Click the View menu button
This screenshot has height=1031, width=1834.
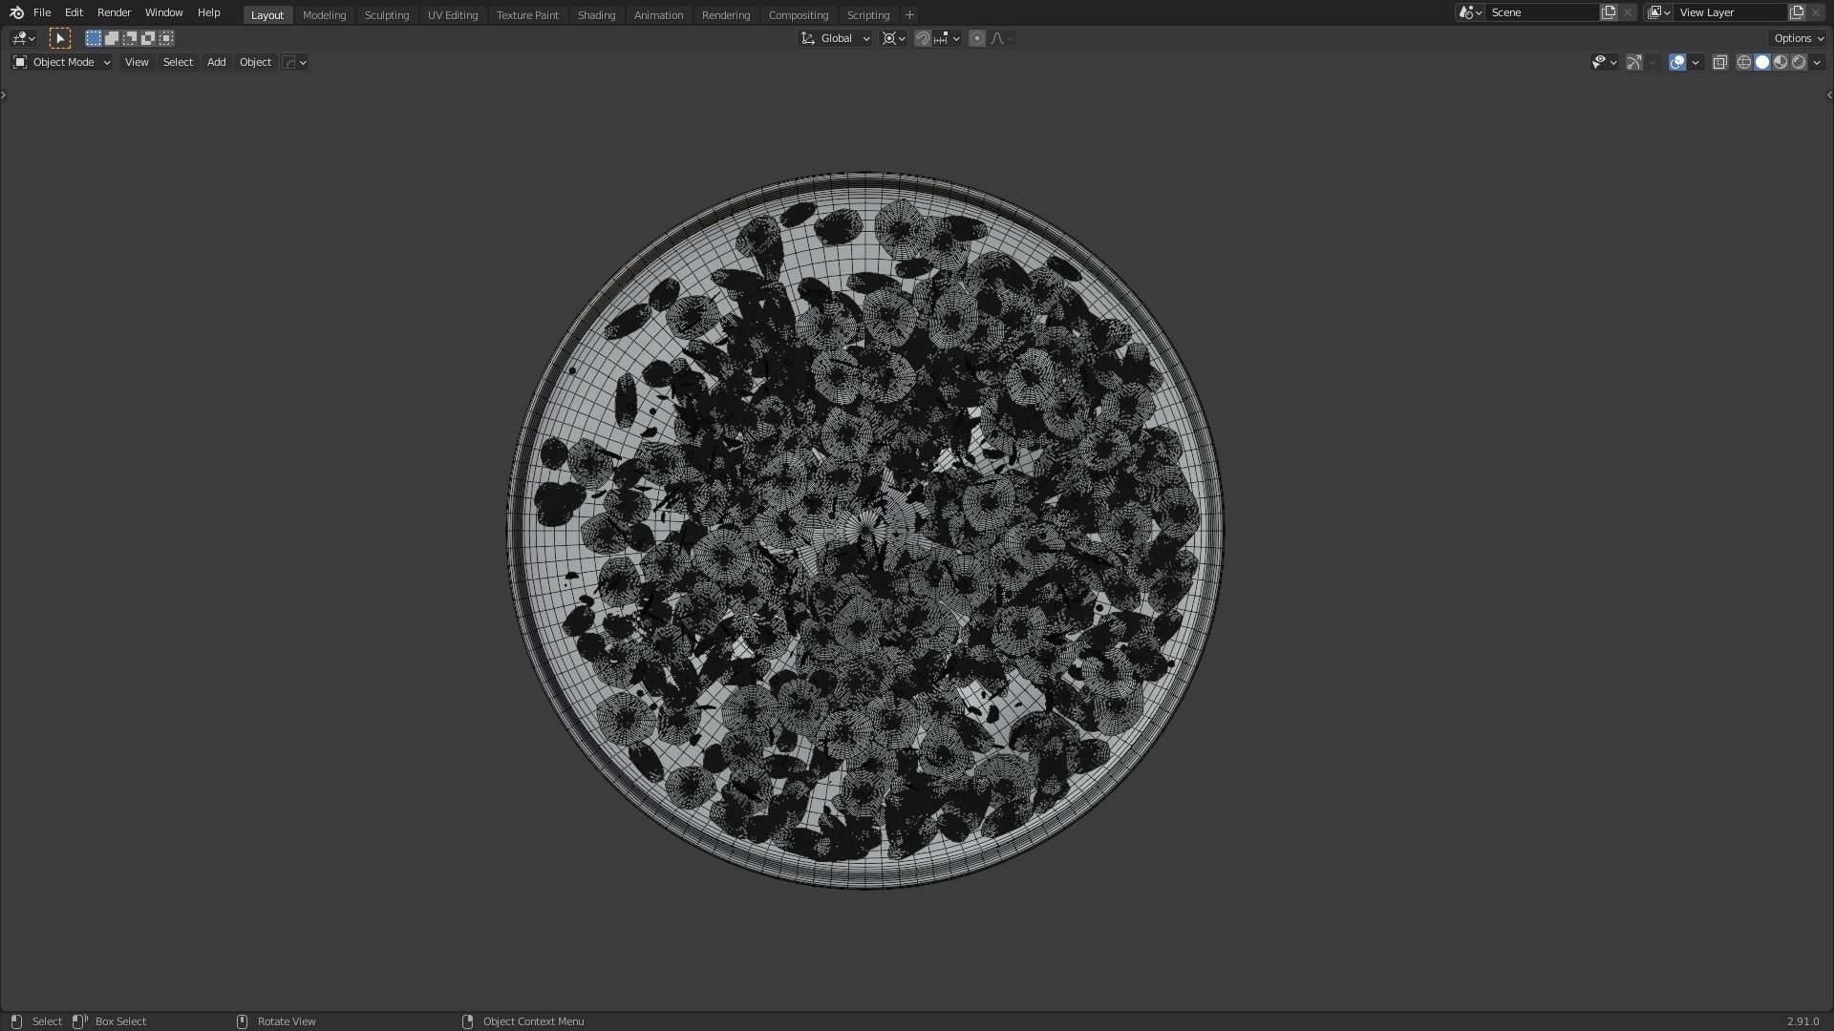(137, 62)
